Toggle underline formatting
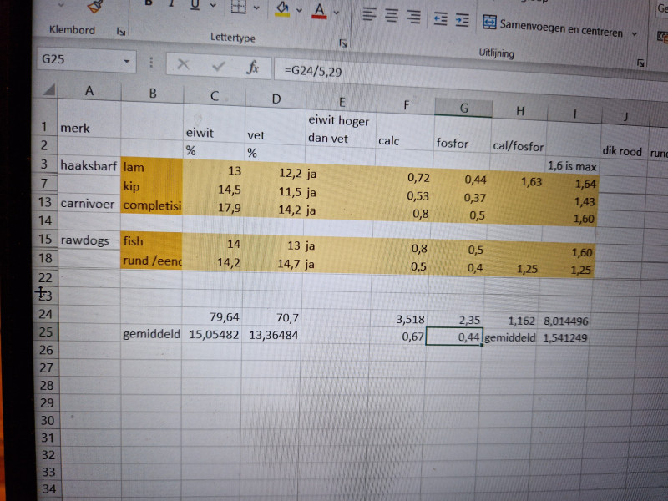The image size is (668, 501). pyautogui.click(x=195, y=4)
